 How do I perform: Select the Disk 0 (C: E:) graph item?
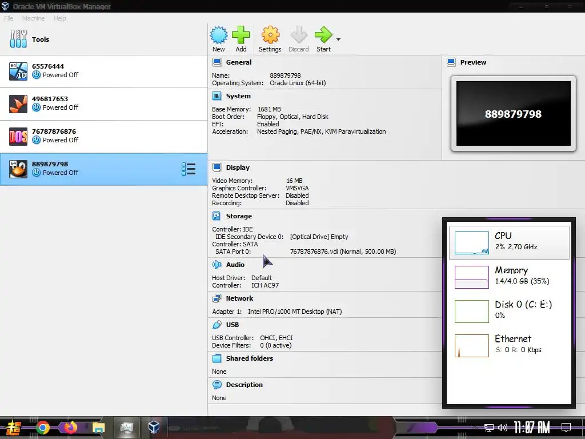(509, 312)
